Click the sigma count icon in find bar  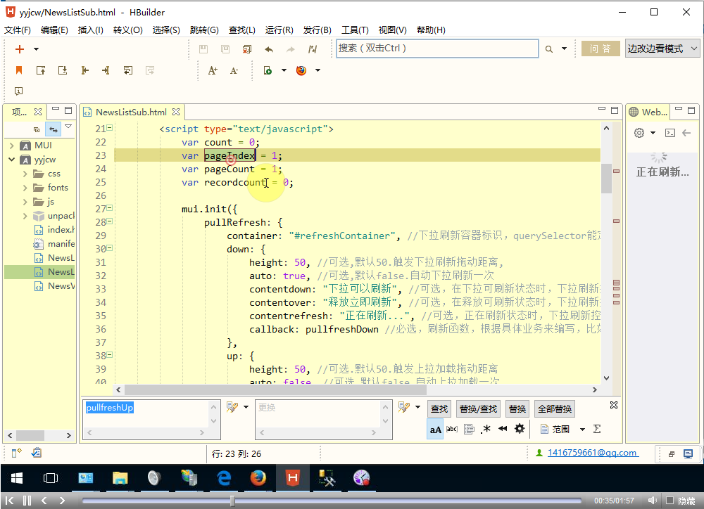[x=597, y=429]
